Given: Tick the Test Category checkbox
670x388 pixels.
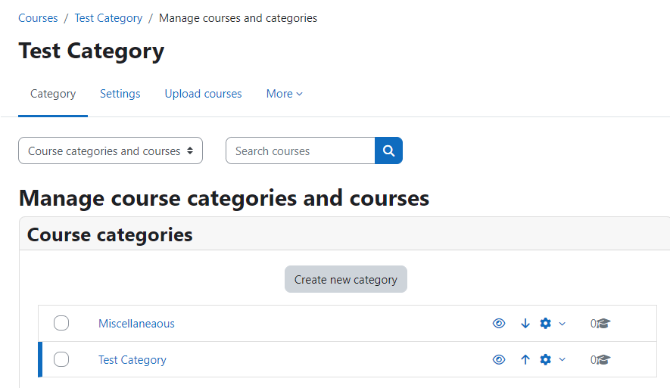Looking at the screenshot, I should click(61, 359).
